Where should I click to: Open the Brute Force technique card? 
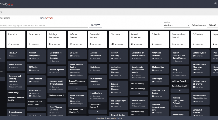[98, 69]
